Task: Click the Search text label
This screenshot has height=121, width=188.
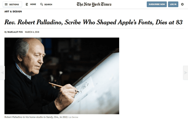Action: pyautogui.click(x=48, y=5)
